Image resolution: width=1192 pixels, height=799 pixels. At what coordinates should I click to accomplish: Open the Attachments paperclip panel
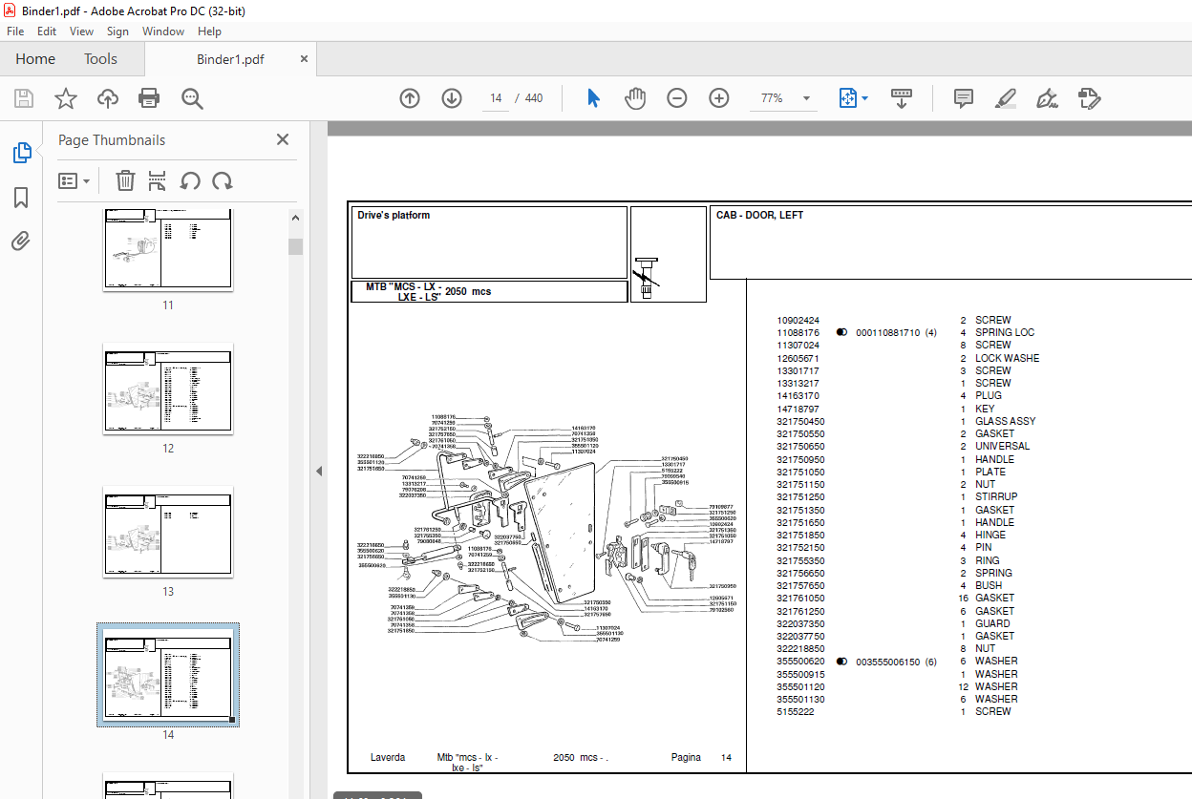pos(21,241)
